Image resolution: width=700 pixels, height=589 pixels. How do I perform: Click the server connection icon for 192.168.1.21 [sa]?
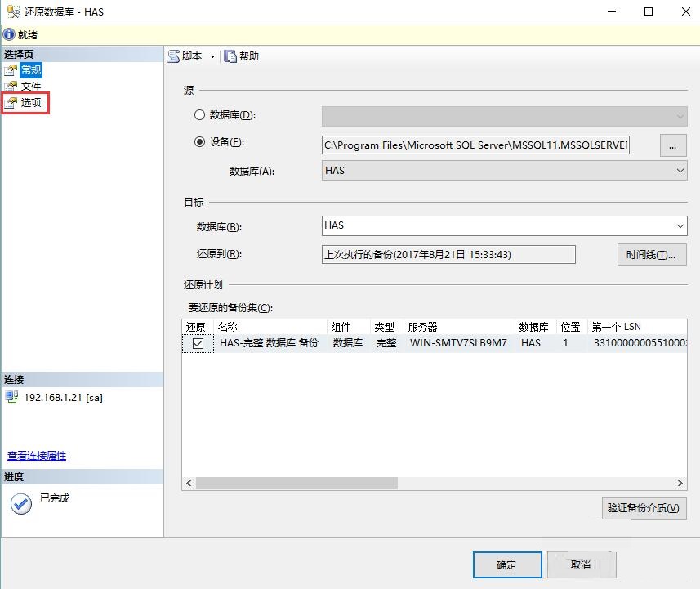[x=11, y=398]
